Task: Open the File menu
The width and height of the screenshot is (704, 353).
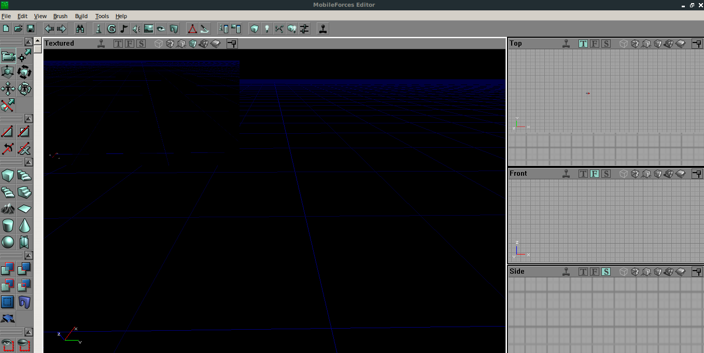Action: tap(6, 16)
